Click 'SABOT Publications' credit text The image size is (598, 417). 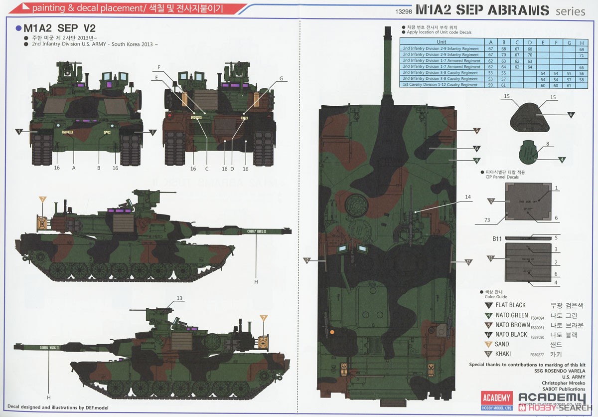563,389
